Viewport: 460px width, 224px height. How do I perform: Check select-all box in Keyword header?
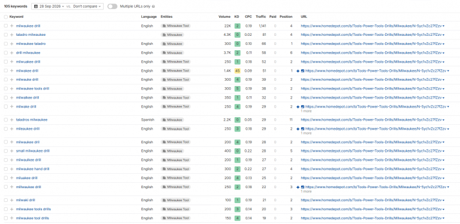(x=6, y=17)
